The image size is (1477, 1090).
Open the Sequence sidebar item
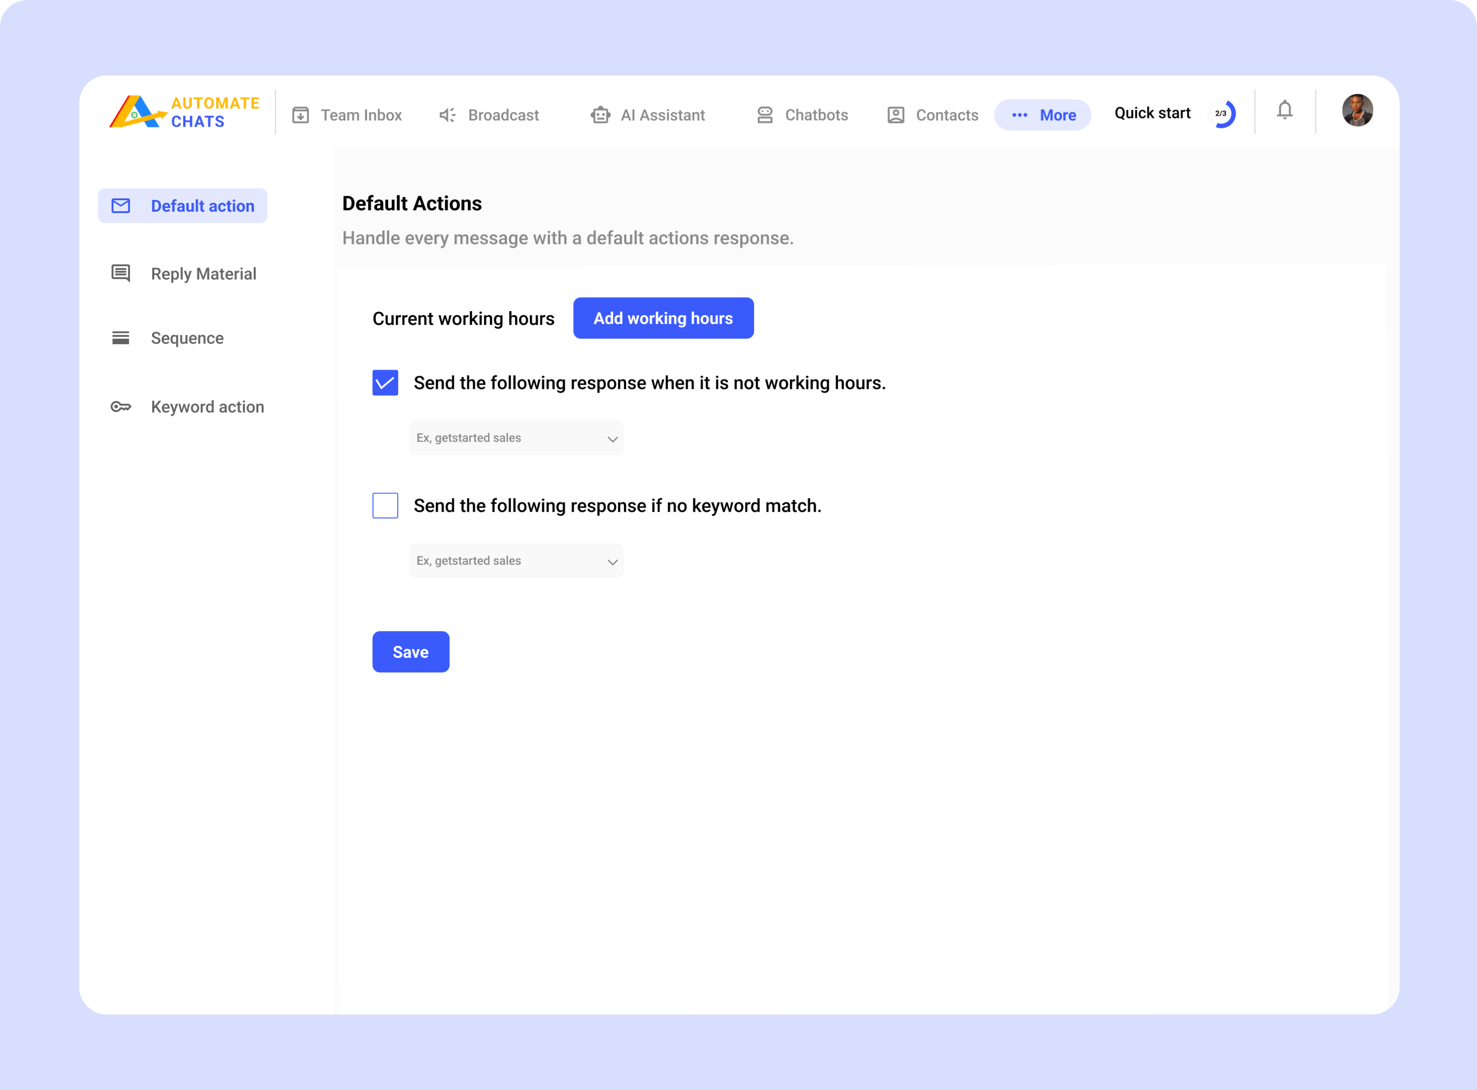187,338
